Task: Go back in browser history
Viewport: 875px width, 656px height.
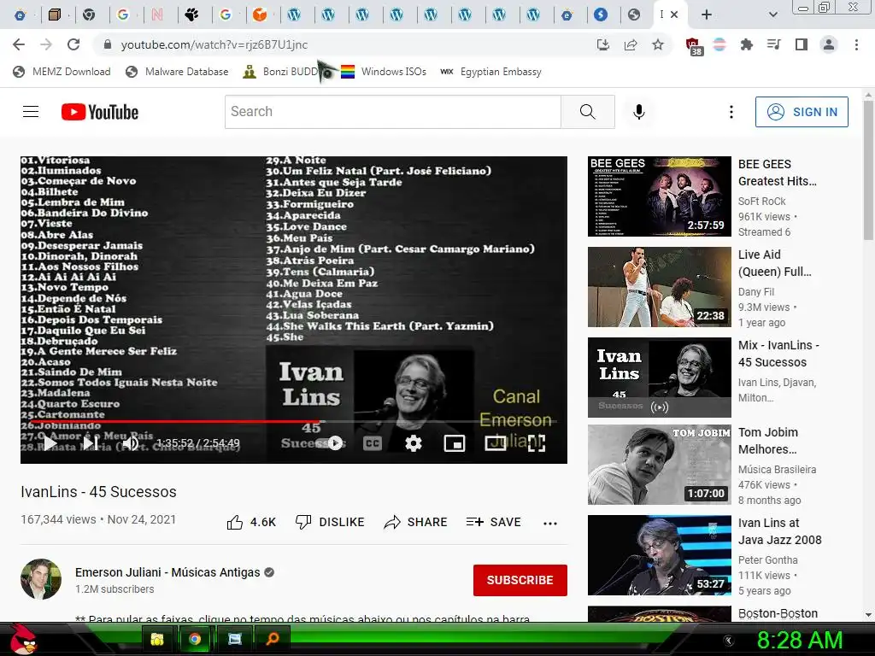Action: [x=19, y=44]
